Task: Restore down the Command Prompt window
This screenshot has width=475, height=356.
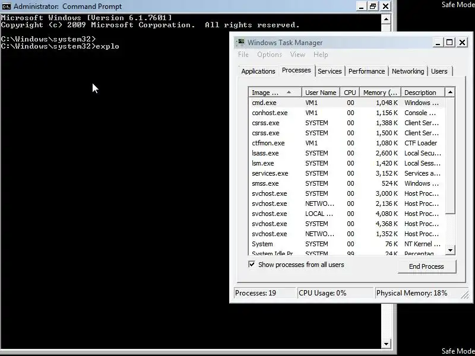Action: tap(373, 7)
